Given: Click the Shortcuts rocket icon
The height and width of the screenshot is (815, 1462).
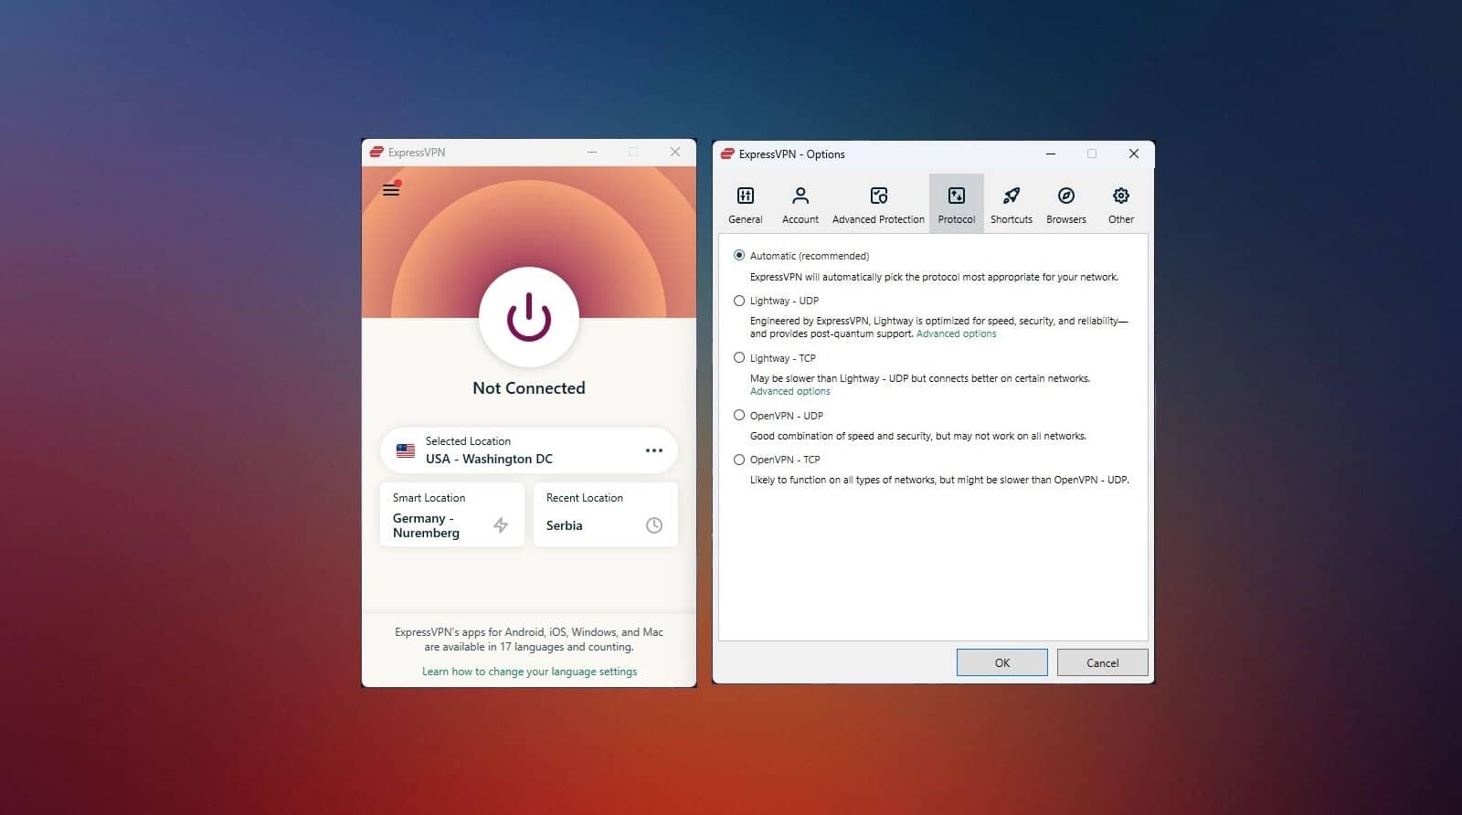Looking at the screenshot, I should (1012, 196).
